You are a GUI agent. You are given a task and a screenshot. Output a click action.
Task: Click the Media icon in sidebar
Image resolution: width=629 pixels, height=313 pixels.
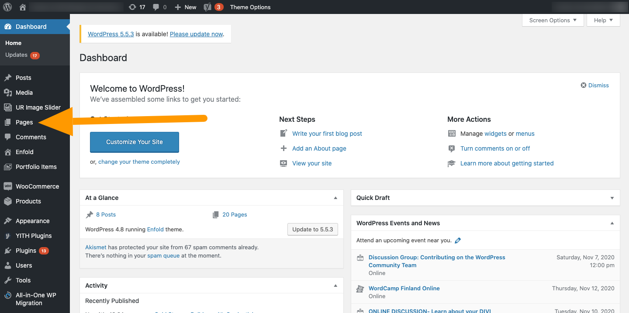click(8, 93)
